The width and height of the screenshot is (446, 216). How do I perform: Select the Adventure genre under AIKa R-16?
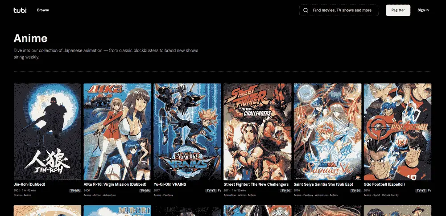click(110, 195)
